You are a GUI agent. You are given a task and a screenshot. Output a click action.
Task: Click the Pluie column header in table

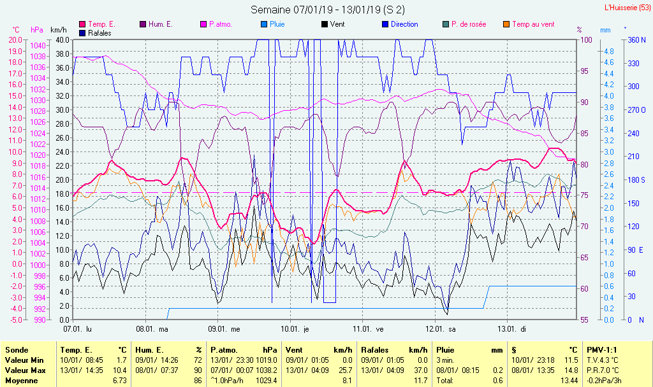pyautogui.click(x=445, y=350)
